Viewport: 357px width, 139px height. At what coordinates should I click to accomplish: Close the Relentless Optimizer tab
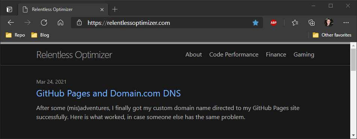pyautogui.click(x=102, y=9)
